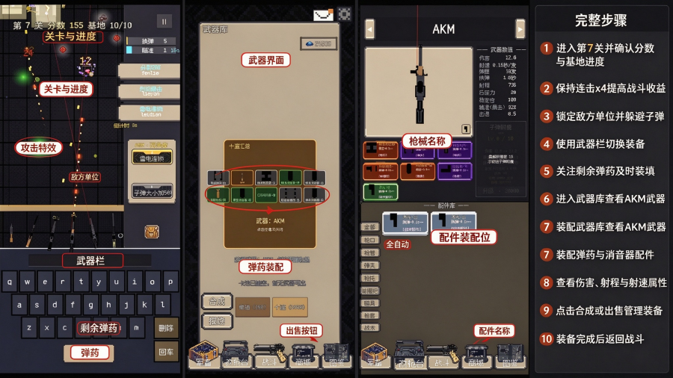Image resolution: width=673 pixels, height=378 pixels.
Task: Tap the l key on the keyboard
Action: pos(162,305)
